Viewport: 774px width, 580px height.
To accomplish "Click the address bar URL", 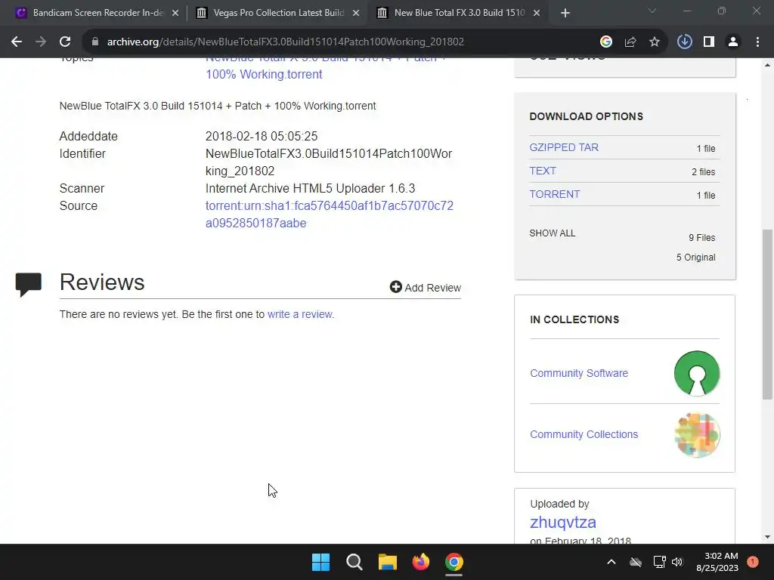I will [x=285, y=42].
